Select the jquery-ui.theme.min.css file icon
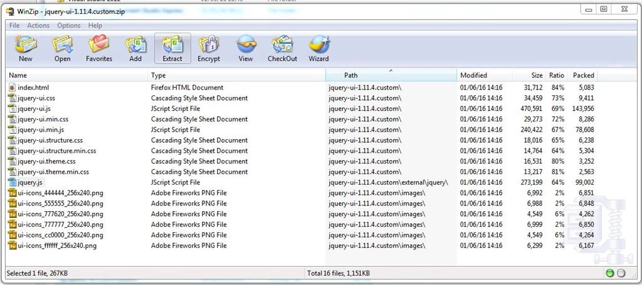This screenshot has width=642, height=285. (x=12, y=172)
